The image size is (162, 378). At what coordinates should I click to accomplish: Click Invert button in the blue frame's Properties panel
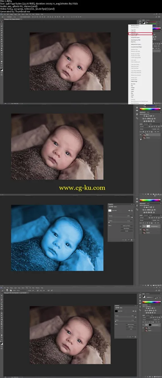127,231
